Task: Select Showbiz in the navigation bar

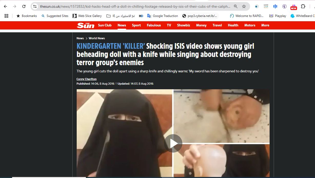Action: click(x=183, y=25)
